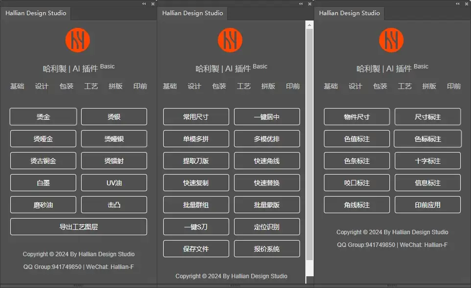
Task: Close the middle panel with X
Action: tap(310, 4)
